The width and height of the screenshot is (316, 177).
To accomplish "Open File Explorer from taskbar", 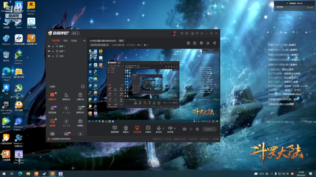I will (x=28, y=174).
